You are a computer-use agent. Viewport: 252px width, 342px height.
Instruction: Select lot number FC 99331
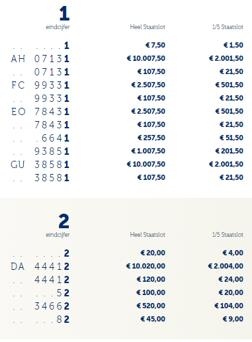[40, 85]
